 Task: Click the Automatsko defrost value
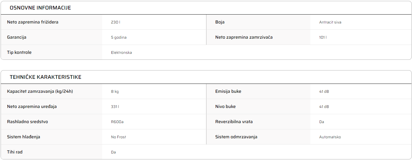330,137
